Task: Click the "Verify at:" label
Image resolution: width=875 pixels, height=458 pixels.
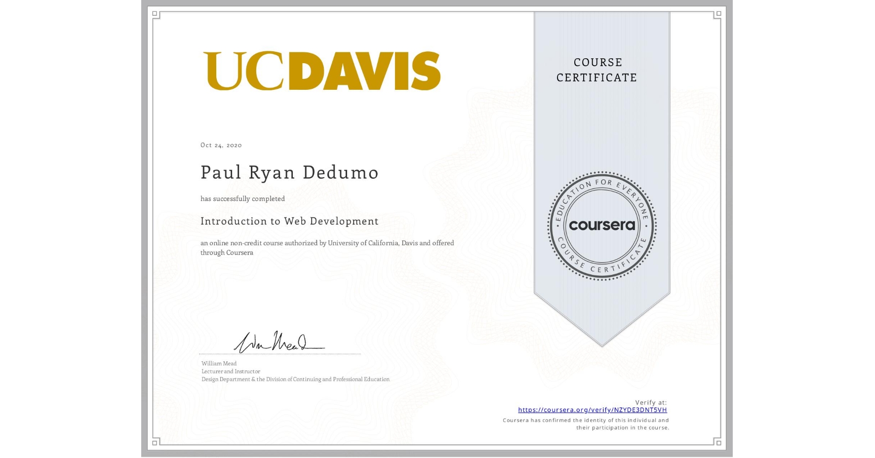Action: 651,403
